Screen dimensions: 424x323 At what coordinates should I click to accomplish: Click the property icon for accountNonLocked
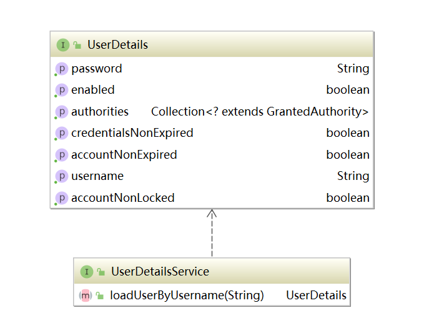(62, 198)
